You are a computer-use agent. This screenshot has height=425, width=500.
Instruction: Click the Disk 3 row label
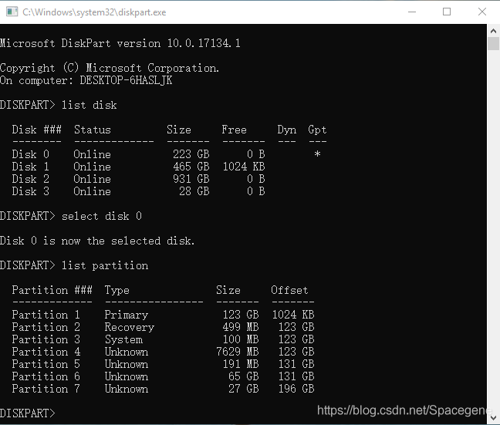pyautogui.click(x=31, y=191)
